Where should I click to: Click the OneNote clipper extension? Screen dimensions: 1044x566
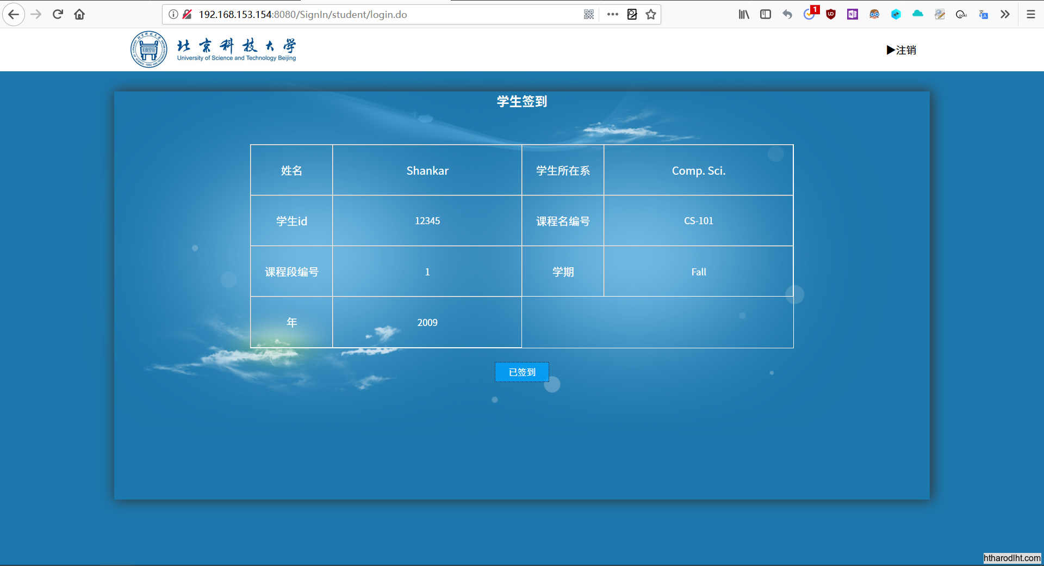pyautogui.click(x=853, y=15)
